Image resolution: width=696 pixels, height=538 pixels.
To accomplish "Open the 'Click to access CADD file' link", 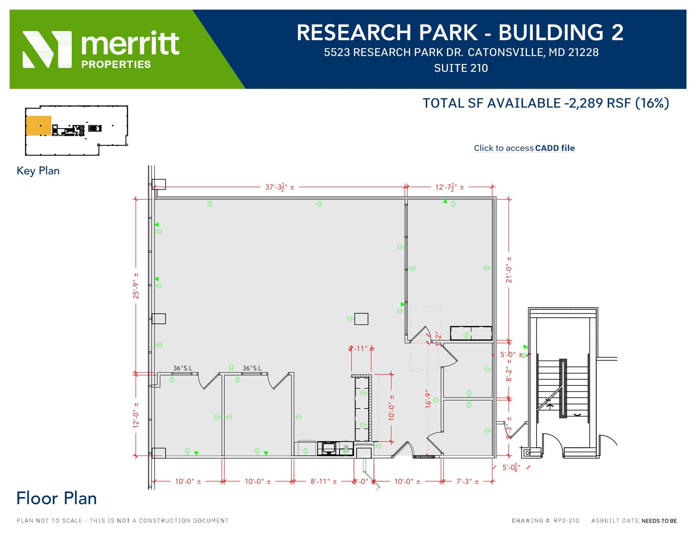I will [x=524, y=148].
